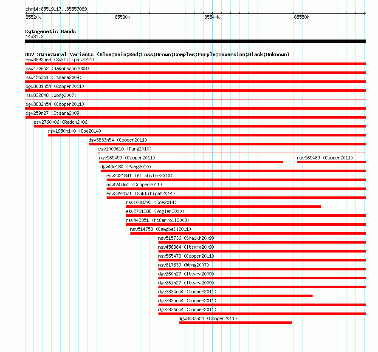Image resolution: width=378 pixels, height=352 pixels.
Task: Click the nsv565459 (Cooper2011) label
Action: [x=127, y=158]
